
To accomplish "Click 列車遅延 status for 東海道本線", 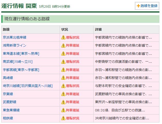I will click(x=73, y=54).
